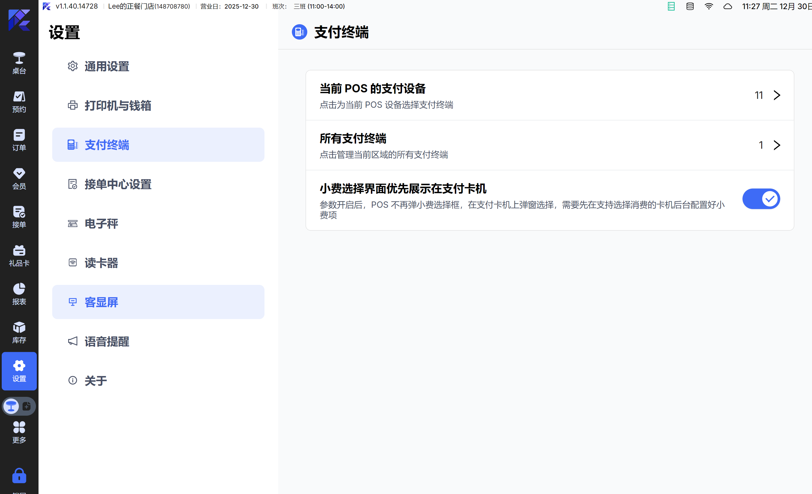Select 通用设置 in settings menu
The width and height of the screenshot is (812, 494).
coord(106,66)
